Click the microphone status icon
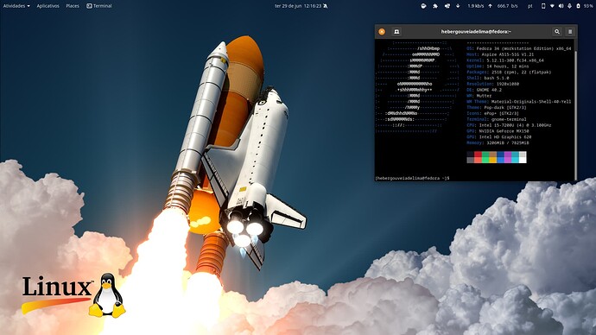The height and width of the screenshot is (335, 596). (569, 6)
